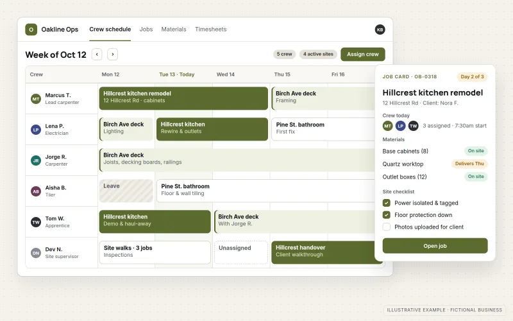Click the Unassigned slot on Wednesday

[241, 252]
